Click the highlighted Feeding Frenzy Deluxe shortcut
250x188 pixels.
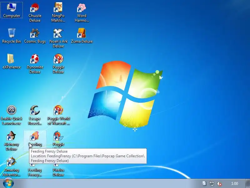(x=35, y=139)
